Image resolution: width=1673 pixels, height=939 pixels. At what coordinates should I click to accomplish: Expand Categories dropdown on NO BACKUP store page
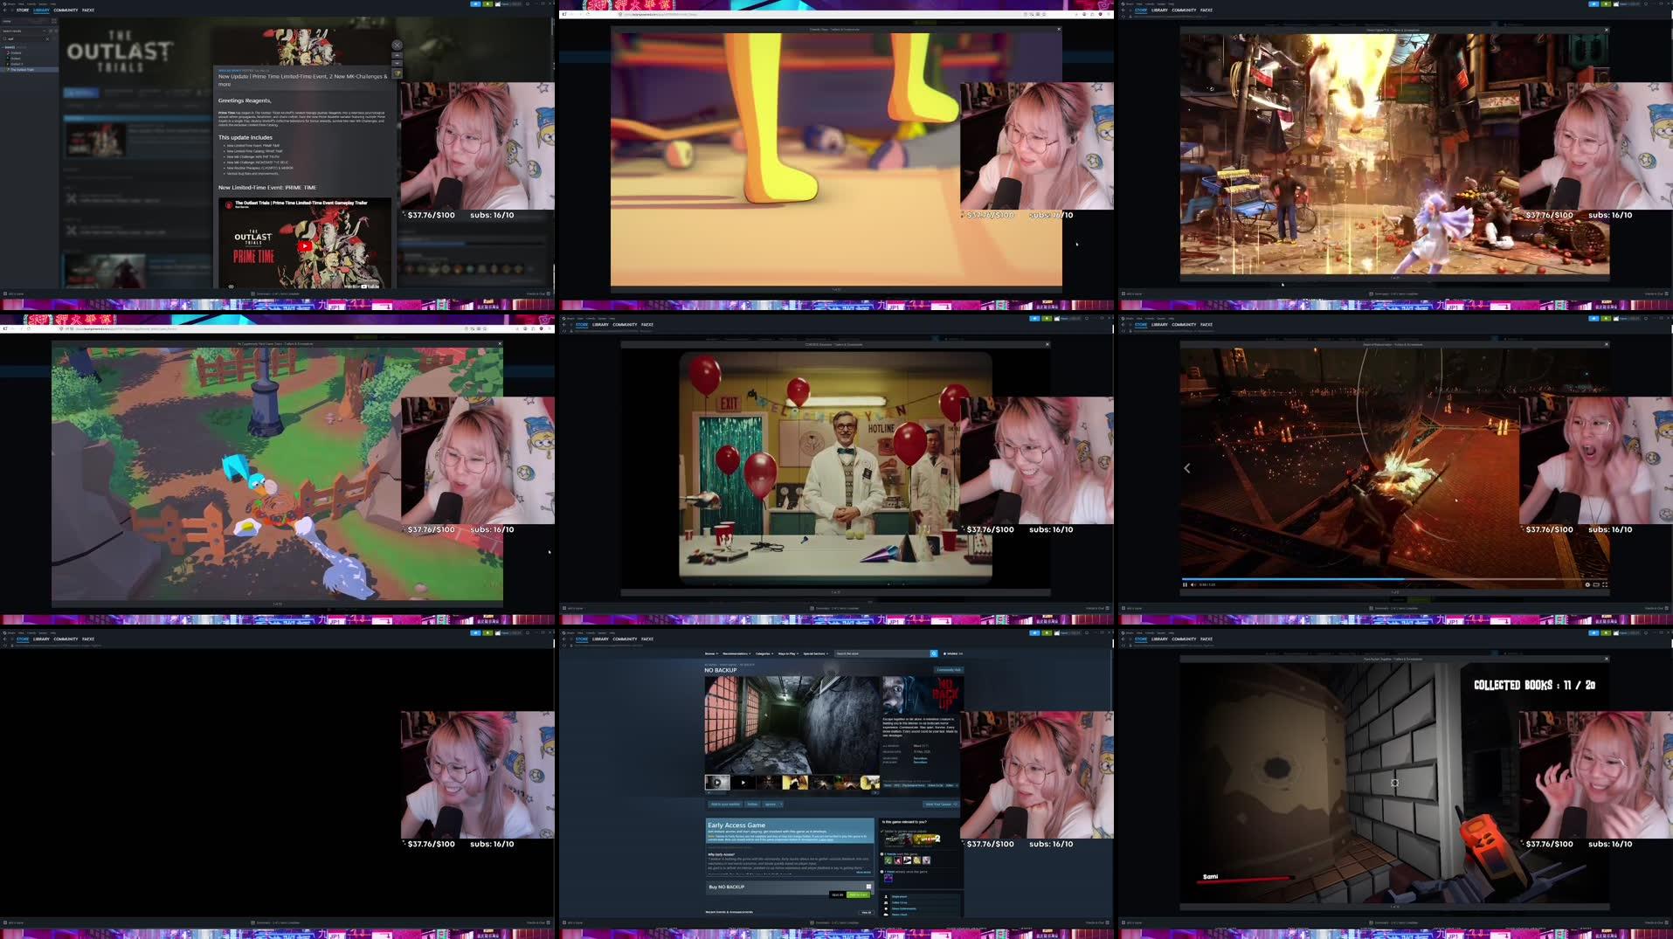click(764, 653)
